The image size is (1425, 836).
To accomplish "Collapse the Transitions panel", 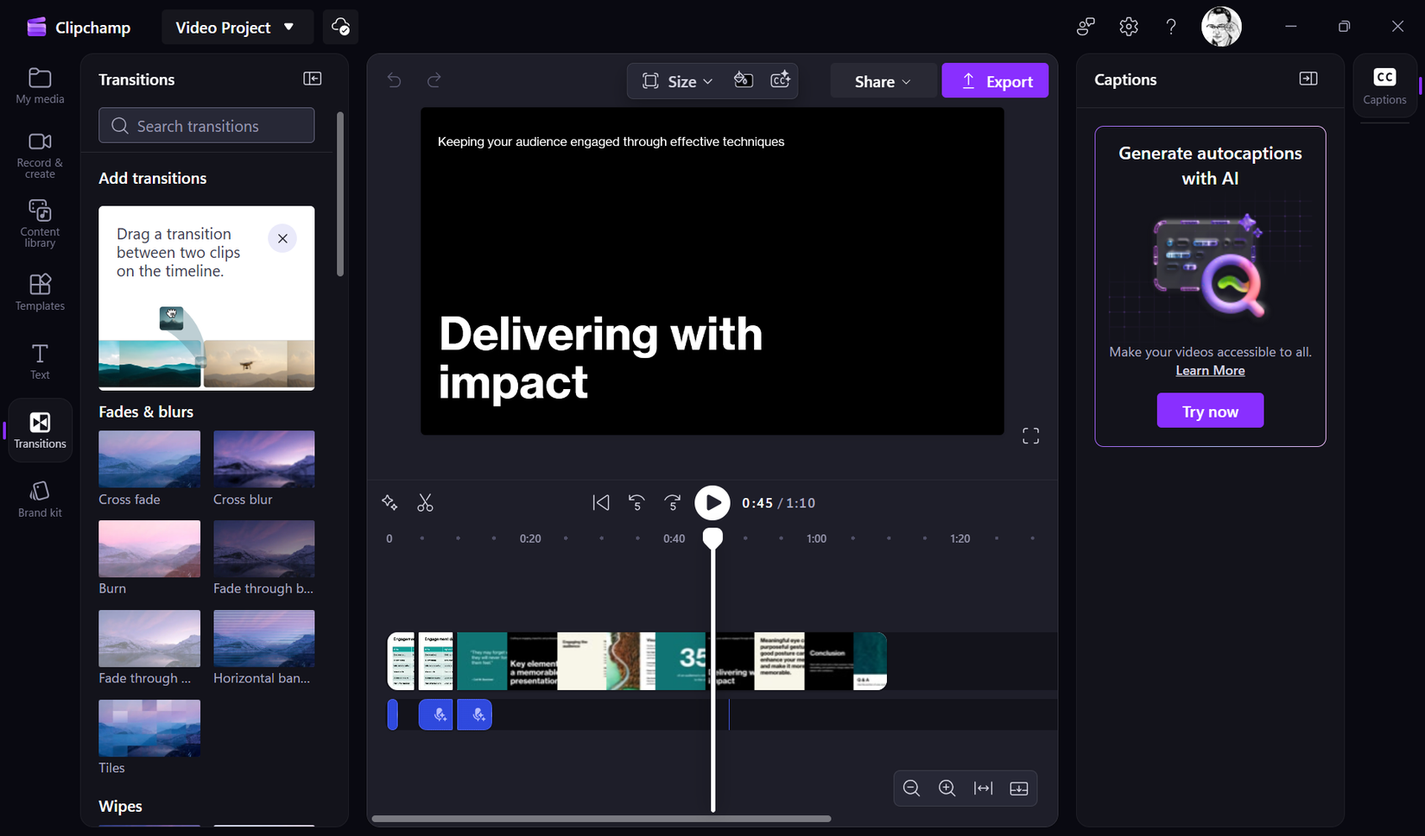I will [x=312, y=79].
